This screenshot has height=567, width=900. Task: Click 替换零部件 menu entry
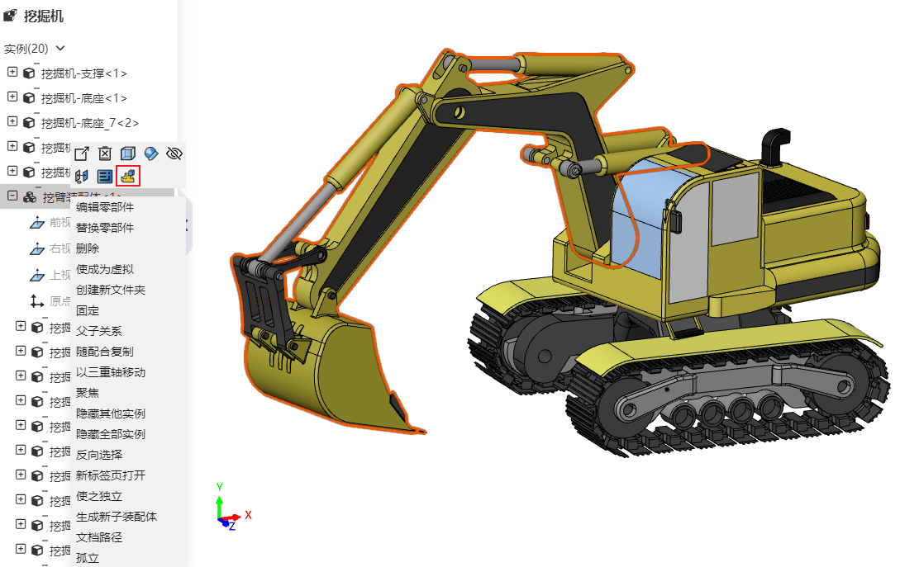(105, 228)
